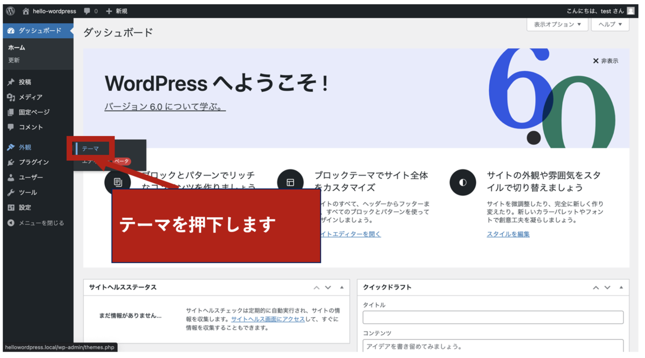Click the コメント icon in sidebar
This screenshot has height=358, width=645.
click(11, 127)
